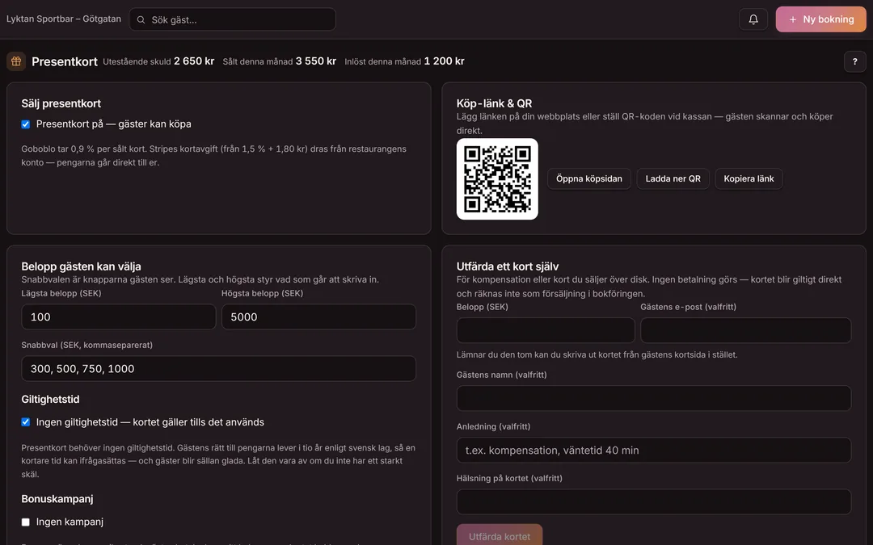Click the Lyktan Sportbar – Götgatan venue name
This screenshot has height=545, width=873.
coord(64,19)
